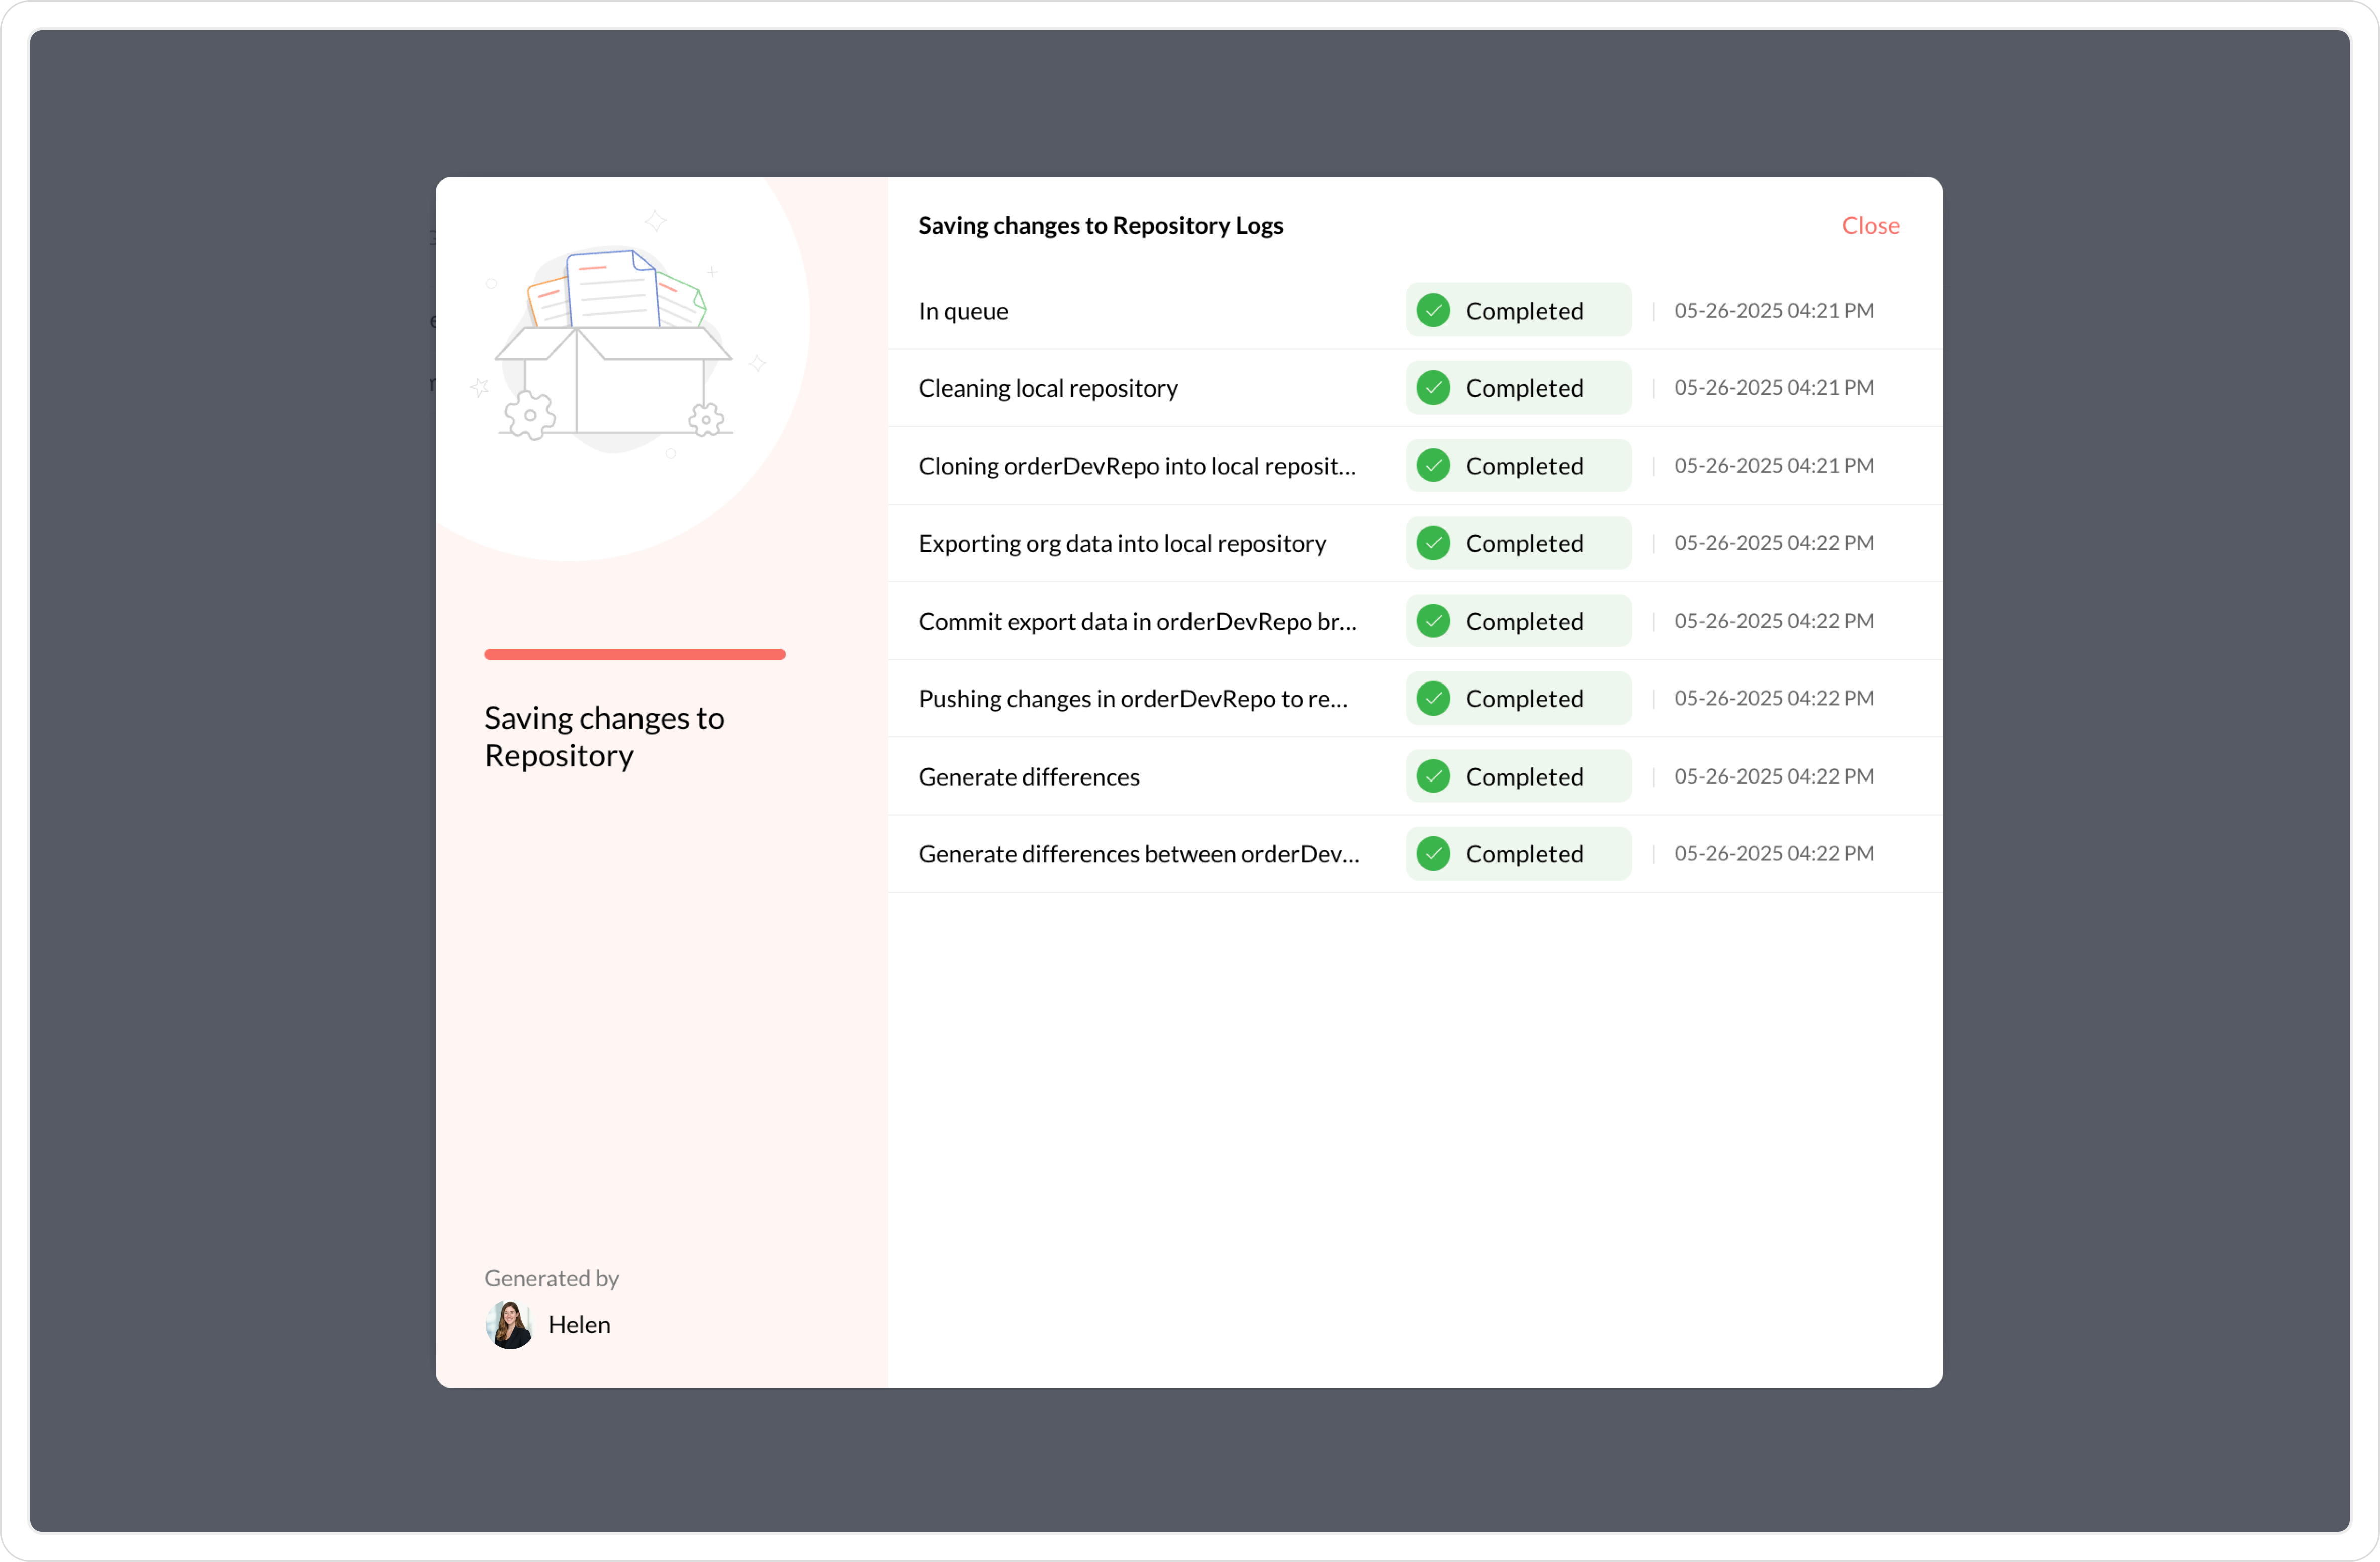2380x1562 pixels.
Task: Click Helen's profile avatar
Action: (x=509, y=1324)
